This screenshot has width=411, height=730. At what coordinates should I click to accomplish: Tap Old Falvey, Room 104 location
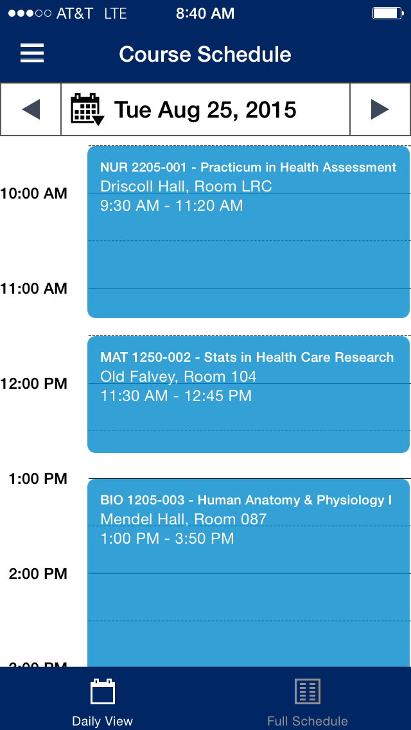pyautogui.click(x=179, y=377)
